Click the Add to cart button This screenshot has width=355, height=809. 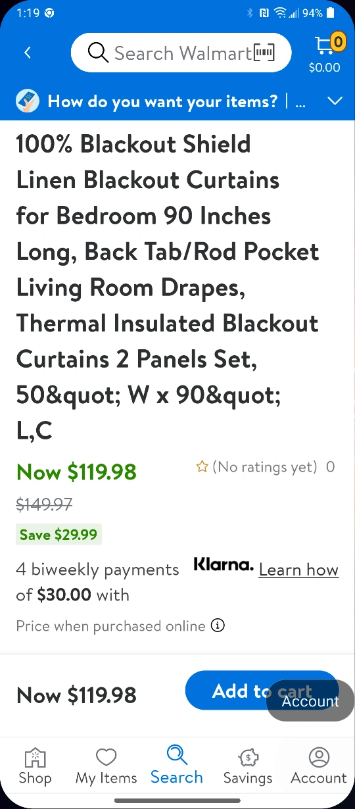coord(262,691)
